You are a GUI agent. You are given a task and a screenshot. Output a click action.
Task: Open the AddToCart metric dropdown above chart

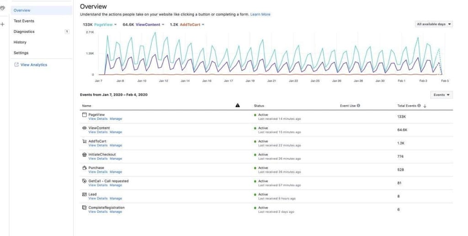pos(203,25)
